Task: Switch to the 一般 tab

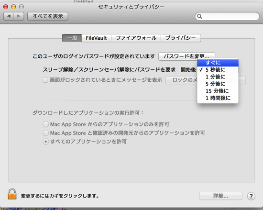Action: pos(72,38)
